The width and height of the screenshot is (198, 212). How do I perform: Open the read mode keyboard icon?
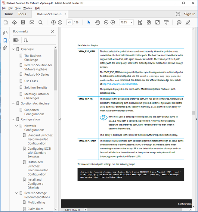pyautogui.click(x=166, y=22)
